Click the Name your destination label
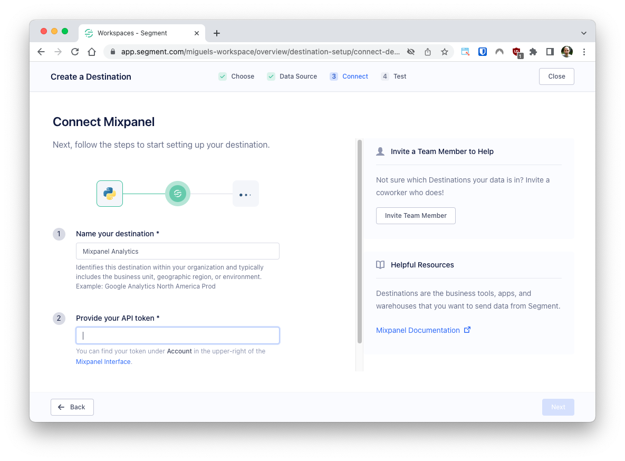This screenshot has height=461, width=625. [x=118, y=234]
